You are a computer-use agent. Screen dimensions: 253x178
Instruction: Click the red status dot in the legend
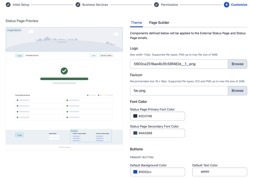98,95
